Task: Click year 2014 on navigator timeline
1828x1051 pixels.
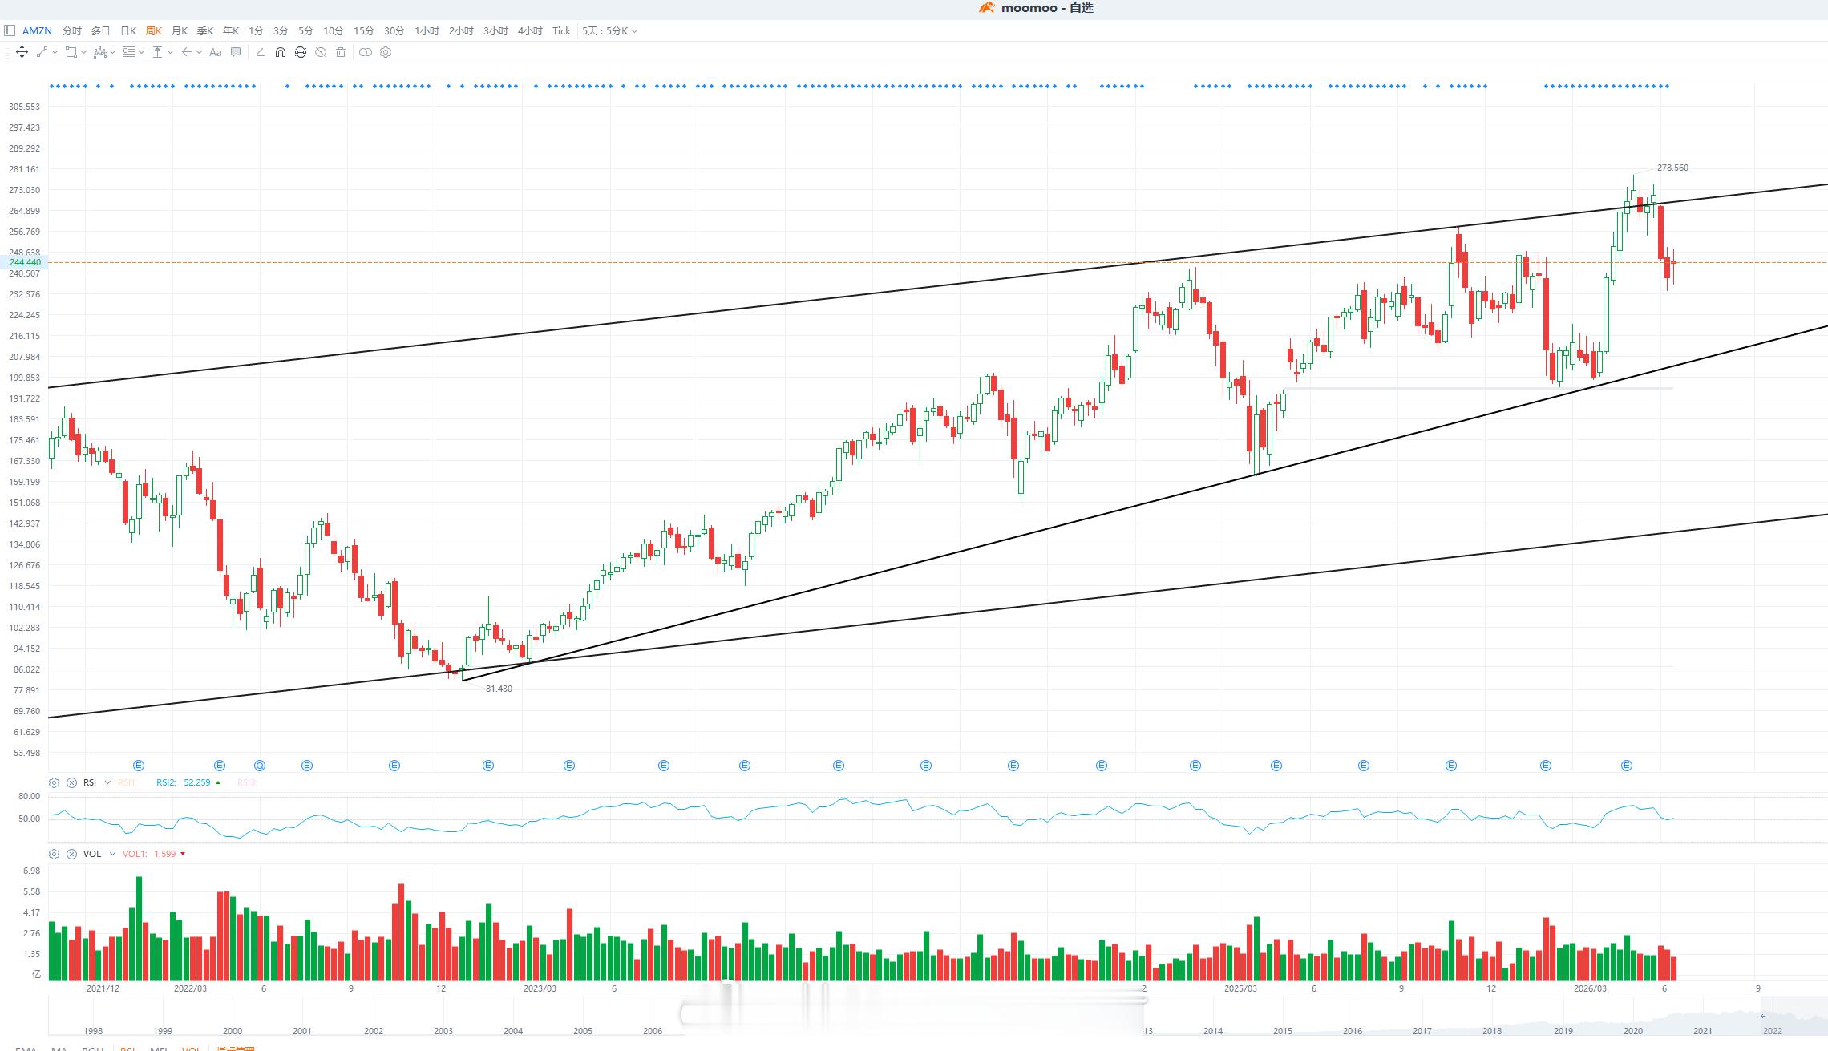Action: (1213, 1031)
